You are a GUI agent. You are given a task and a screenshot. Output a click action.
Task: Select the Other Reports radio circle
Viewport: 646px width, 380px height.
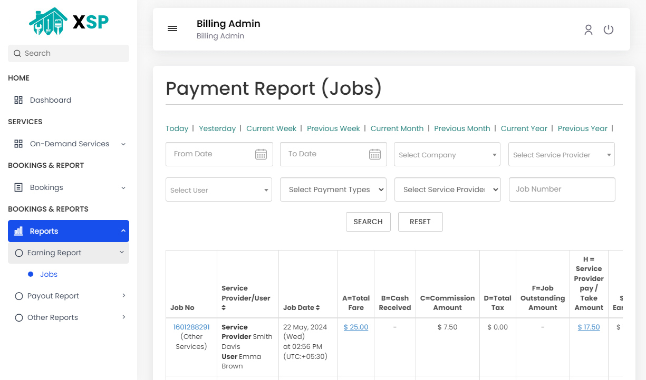(x=19, y=317)
